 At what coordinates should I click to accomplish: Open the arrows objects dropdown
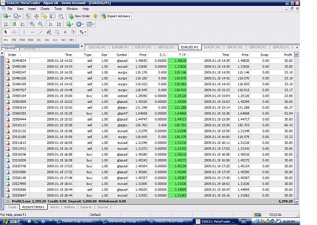(x=83, y=32)
